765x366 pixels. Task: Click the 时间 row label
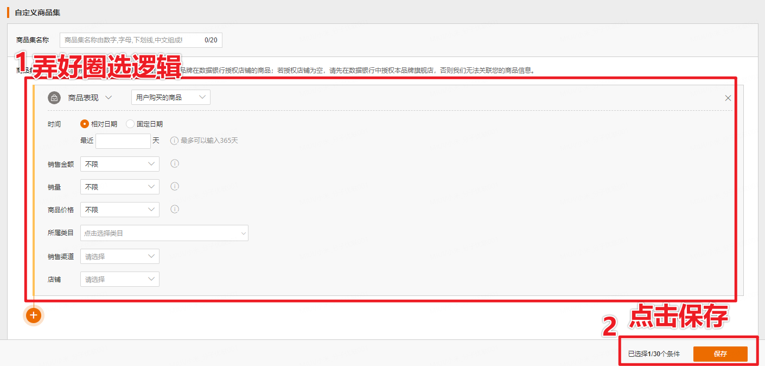tap(54, 124)
